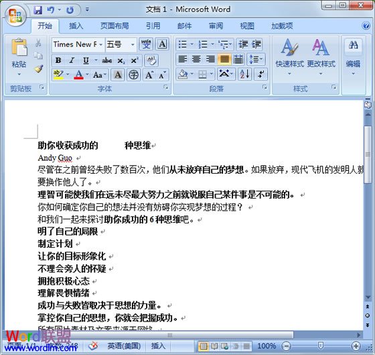The height and width of the screenshot is (355, 375).
Task: Click the text highlight color marker
Action: click(58, 74)
